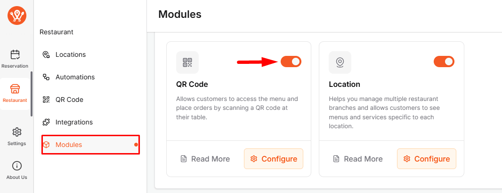Click the Integrations puzzle icon
The width and height of the screenshot is (502, 193).
click(46, 122)
